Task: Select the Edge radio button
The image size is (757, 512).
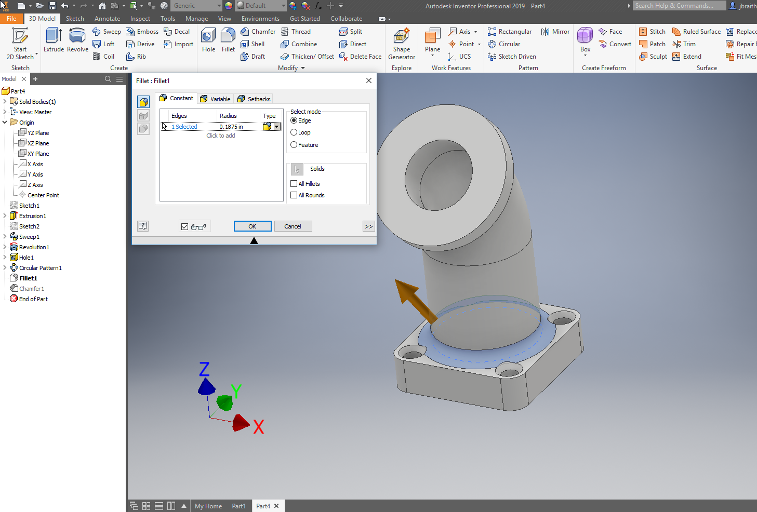Action: 294,120
